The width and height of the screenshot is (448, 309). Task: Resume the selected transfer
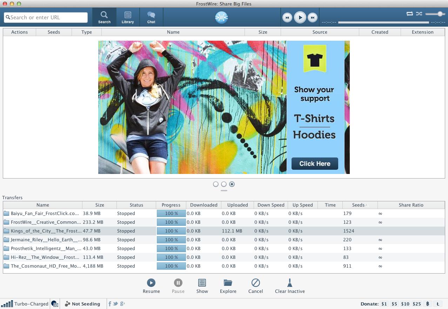(x=151, y=286)
